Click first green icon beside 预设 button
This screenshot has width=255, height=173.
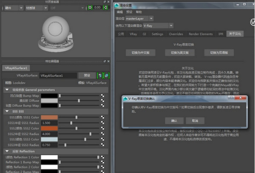(99, 75)
